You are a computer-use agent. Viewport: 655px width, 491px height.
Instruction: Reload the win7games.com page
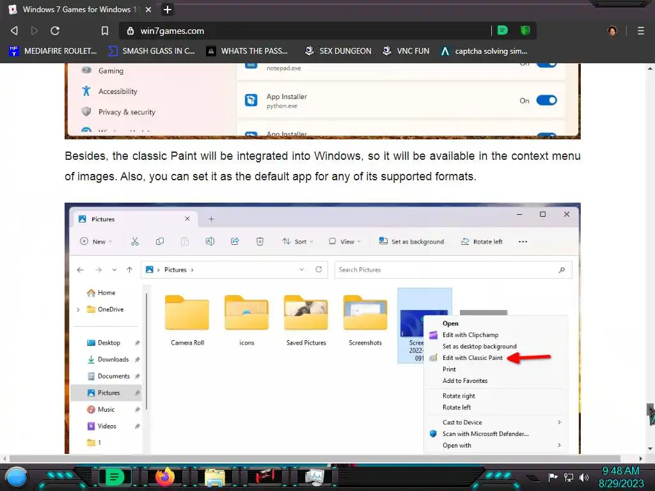pyautogui.click(x=55, y=31)
